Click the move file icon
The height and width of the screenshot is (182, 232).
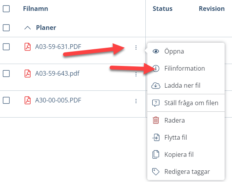click(x=156, y=137)
